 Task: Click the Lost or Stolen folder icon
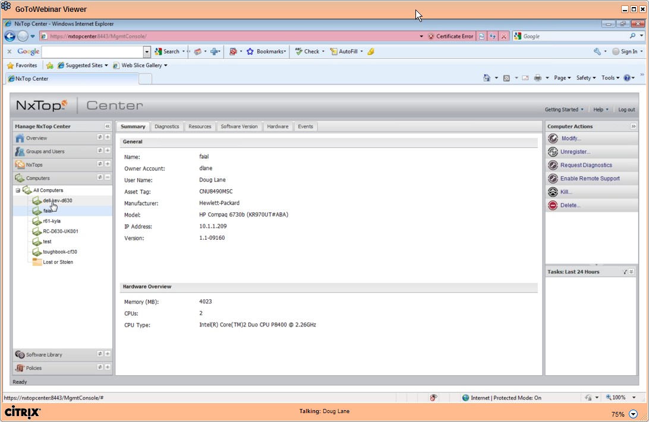[37, 262]
